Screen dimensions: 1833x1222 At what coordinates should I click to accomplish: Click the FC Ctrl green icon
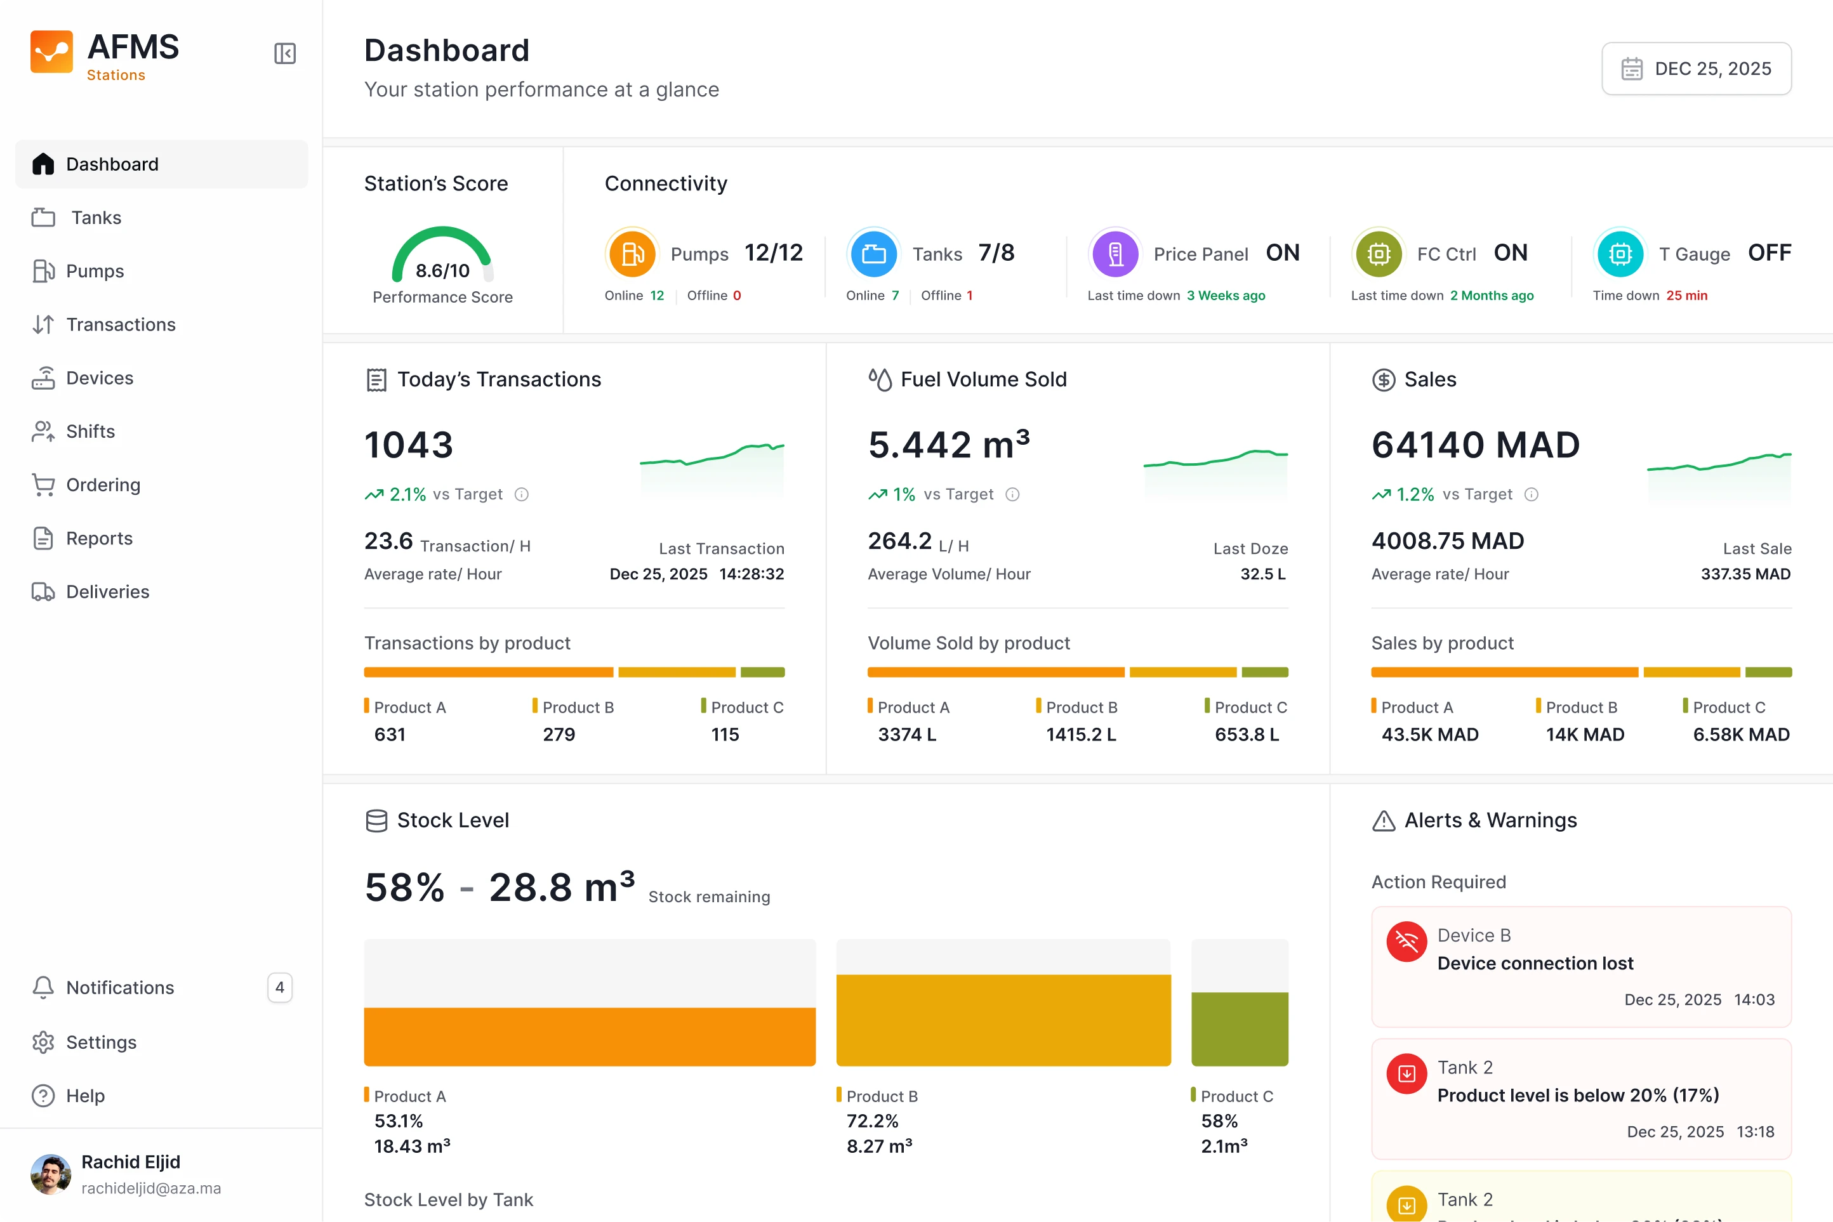point(1379,253)
